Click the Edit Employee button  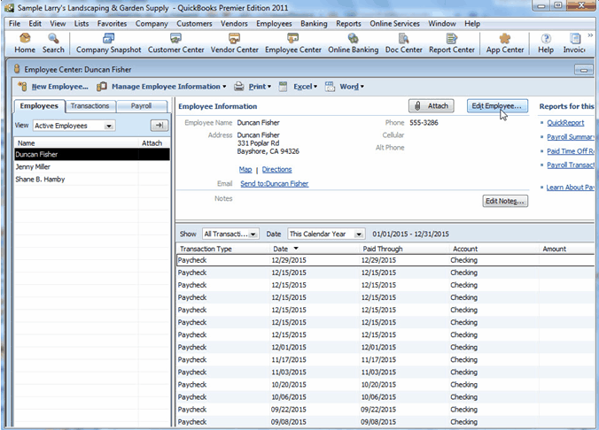point(497,106)
